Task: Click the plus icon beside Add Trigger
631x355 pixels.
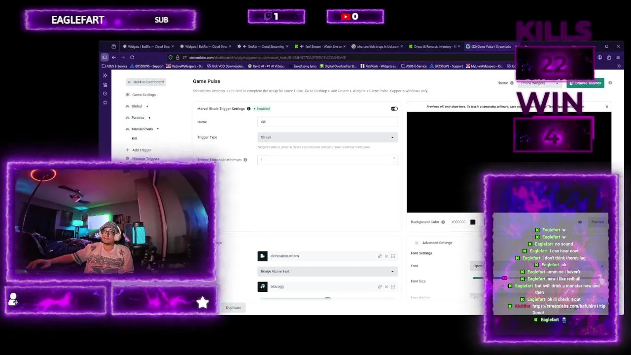Action: coord(128,150)
